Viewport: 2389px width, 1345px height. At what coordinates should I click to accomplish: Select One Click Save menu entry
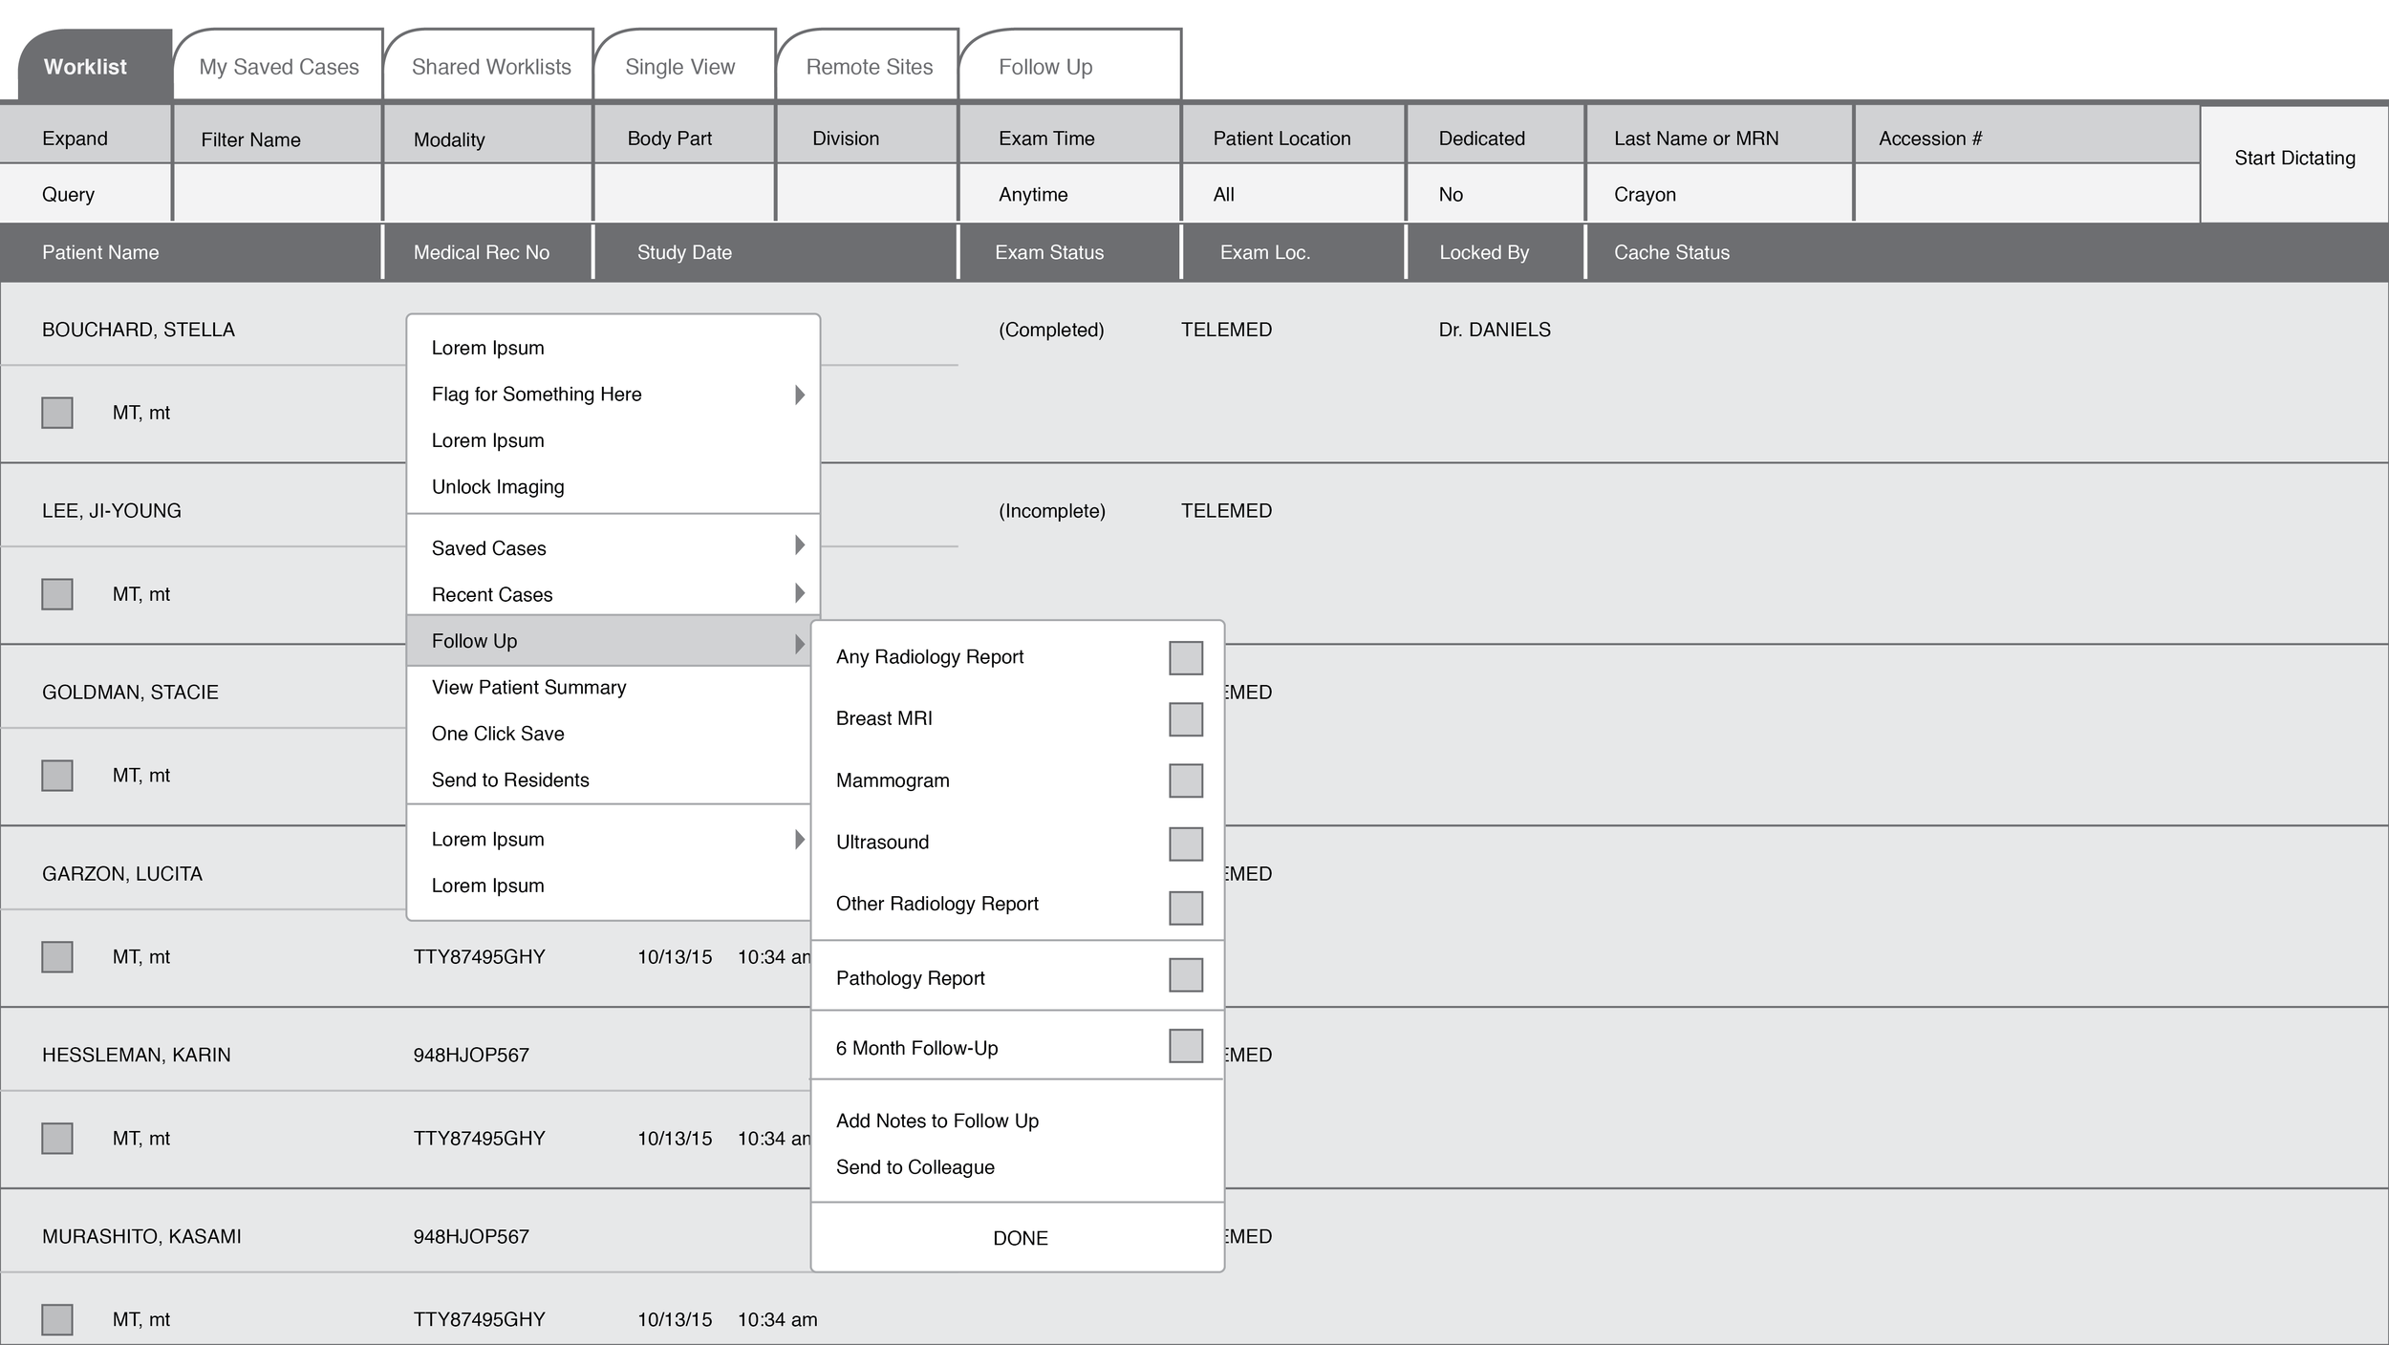[609, 734]
